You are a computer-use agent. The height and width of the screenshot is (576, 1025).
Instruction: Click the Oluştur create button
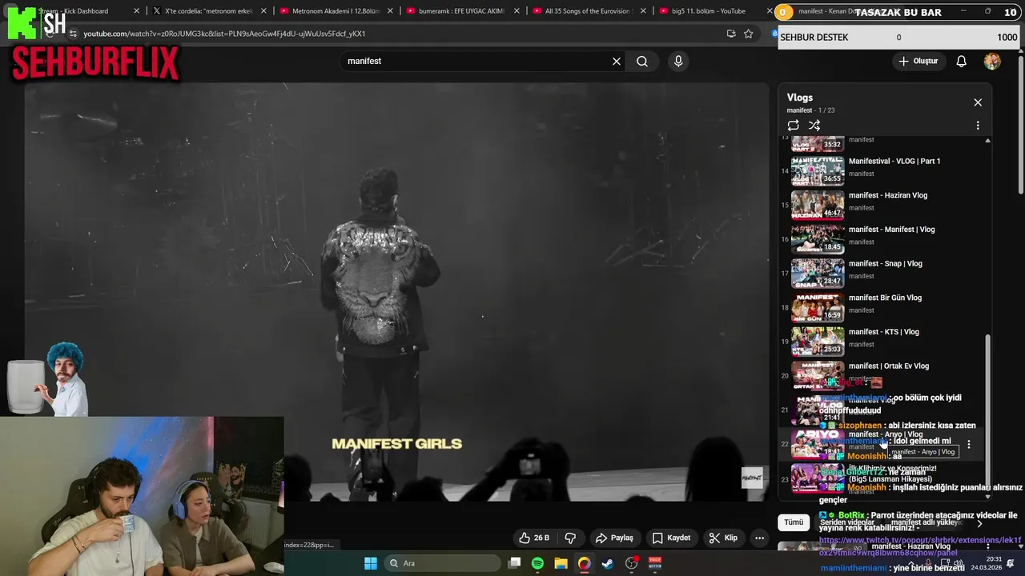pyautogui.click(x=918, y=62)
